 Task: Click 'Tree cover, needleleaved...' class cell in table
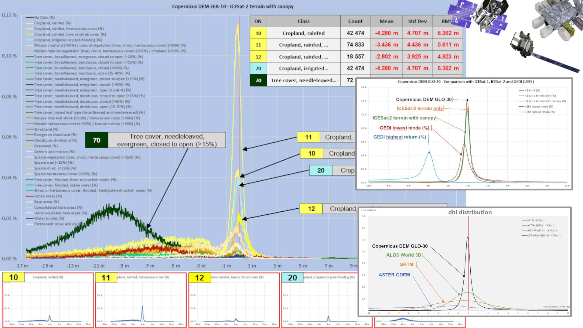click(304, 80)
